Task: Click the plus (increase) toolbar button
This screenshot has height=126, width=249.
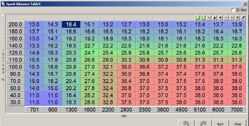Action: coord(232,18)
